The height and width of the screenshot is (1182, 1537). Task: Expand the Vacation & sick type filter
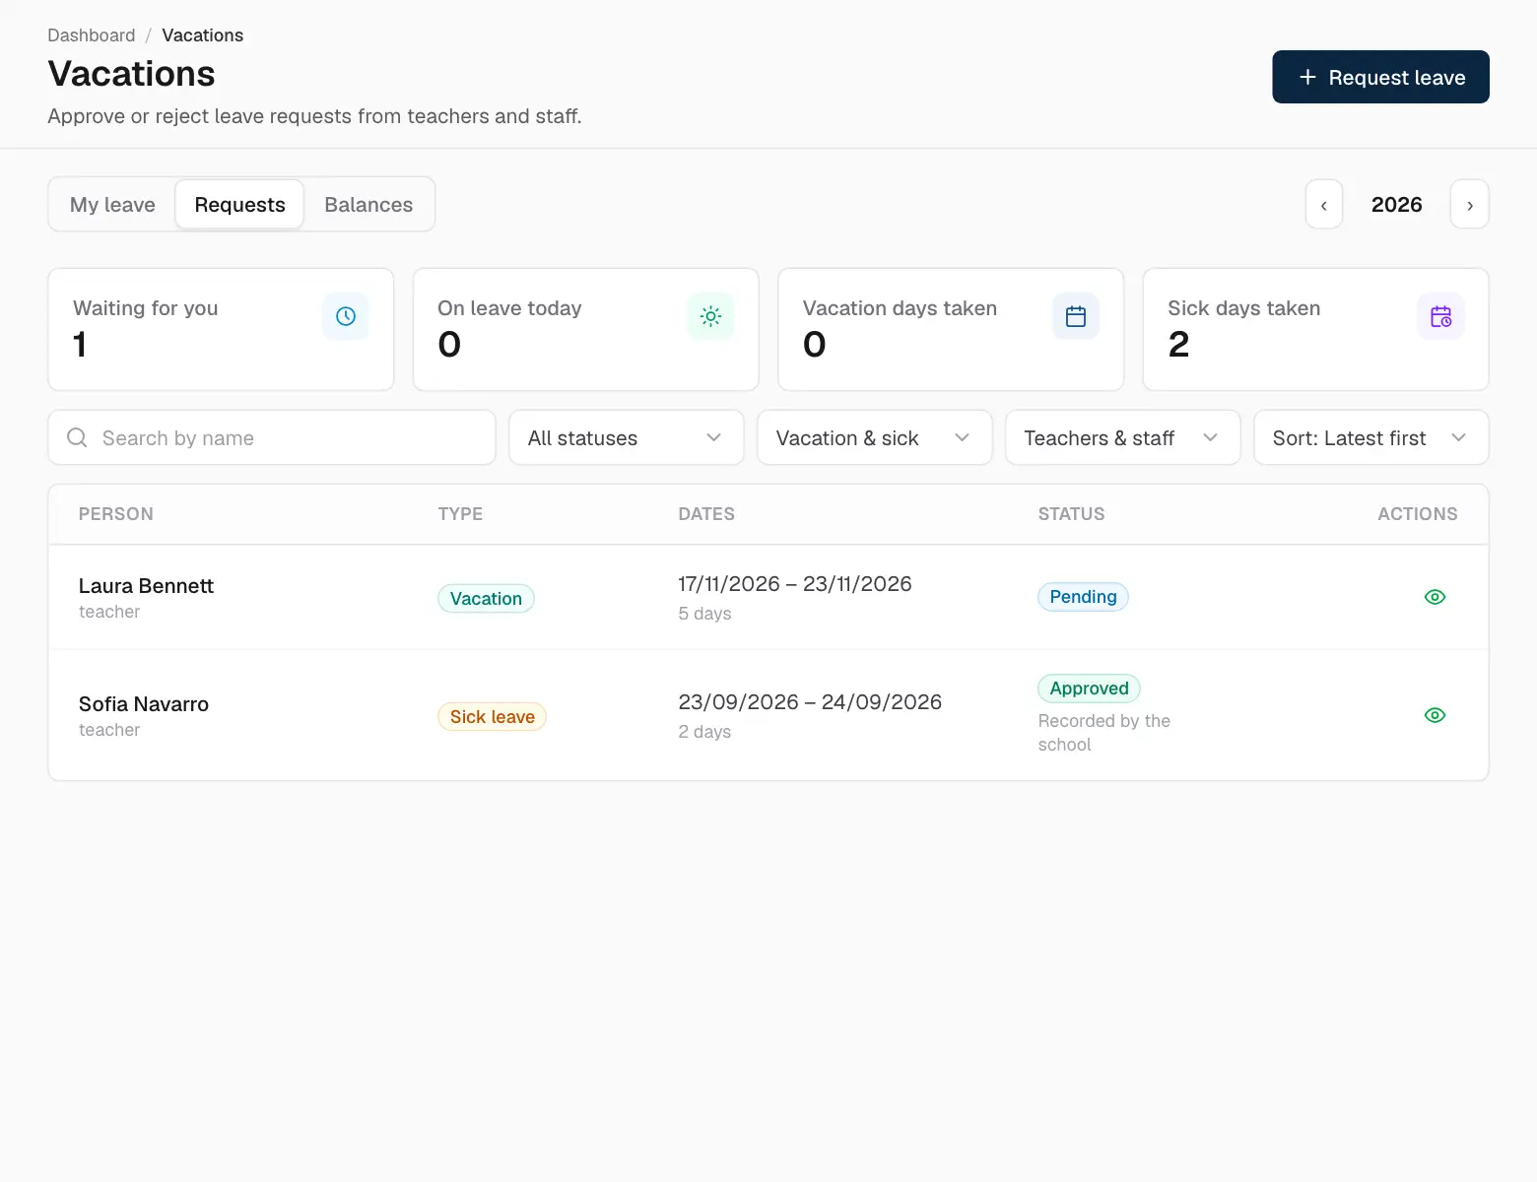tap(875, 437)
